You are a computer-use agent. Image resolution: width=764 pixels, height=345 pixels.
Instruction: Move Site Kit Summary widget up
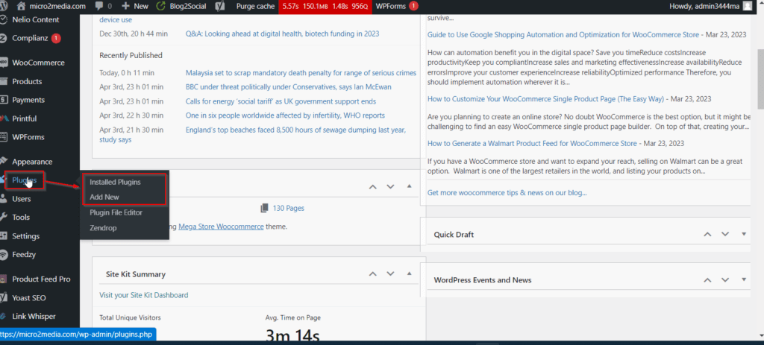pyautogui.click(x=373, y=274)
